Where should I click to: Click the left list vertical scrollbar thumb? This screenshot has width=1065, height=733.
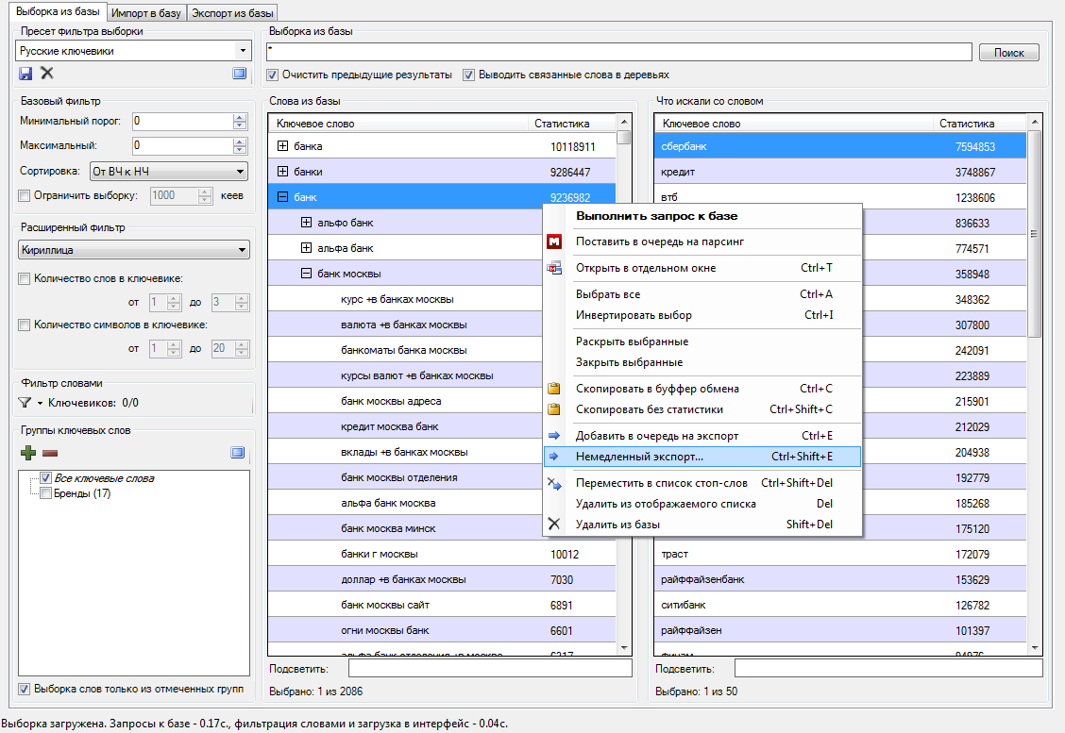[x=623, y=137]
